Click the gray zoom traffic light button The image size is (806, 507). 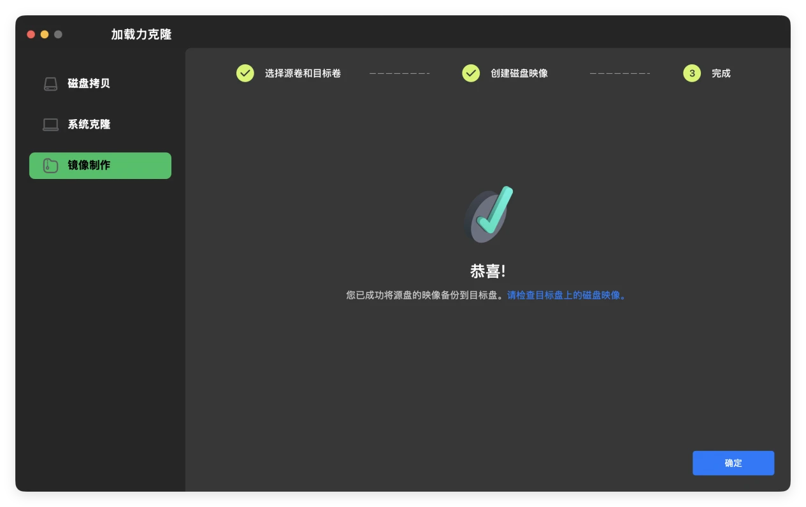58,34
